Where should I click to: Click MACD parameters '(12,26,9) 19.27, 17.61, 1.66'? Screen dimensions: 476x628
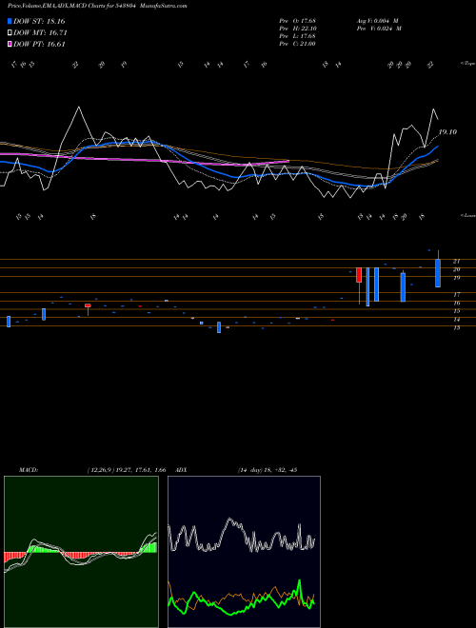coord(127,470)
